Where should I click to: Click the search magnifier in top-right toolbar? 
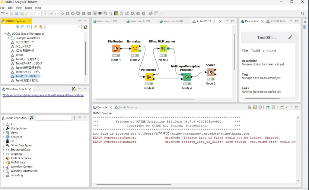(303, 14)
